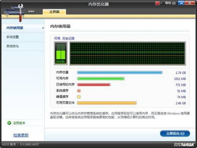Click the orange 可用页面文件 bar
This screenshot has height=148, width=197.
point(107,103)
